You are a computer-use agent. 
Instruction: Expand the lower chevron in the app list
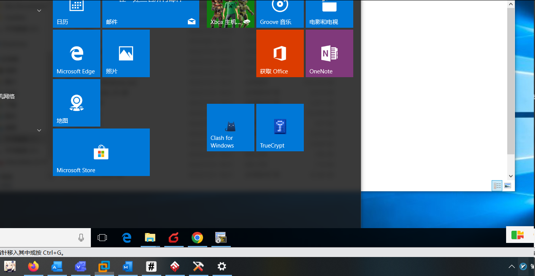point(39,130)
